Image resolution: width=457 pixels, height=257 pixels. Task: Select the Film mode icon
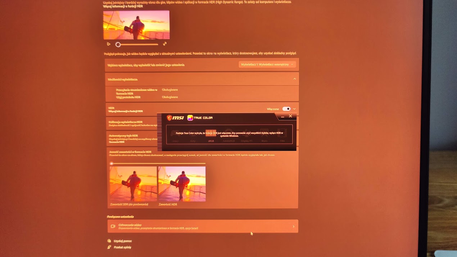point(282,134)
